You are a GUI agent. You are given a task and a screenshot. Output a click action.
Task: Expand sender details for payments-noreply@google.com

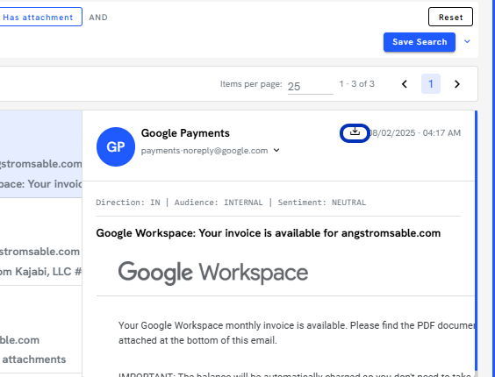[x=276, y=150]
